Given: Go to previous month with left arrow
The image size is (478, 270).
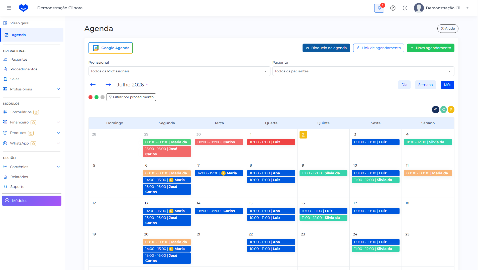Looking at the screenshot, I should coord(93,85).
